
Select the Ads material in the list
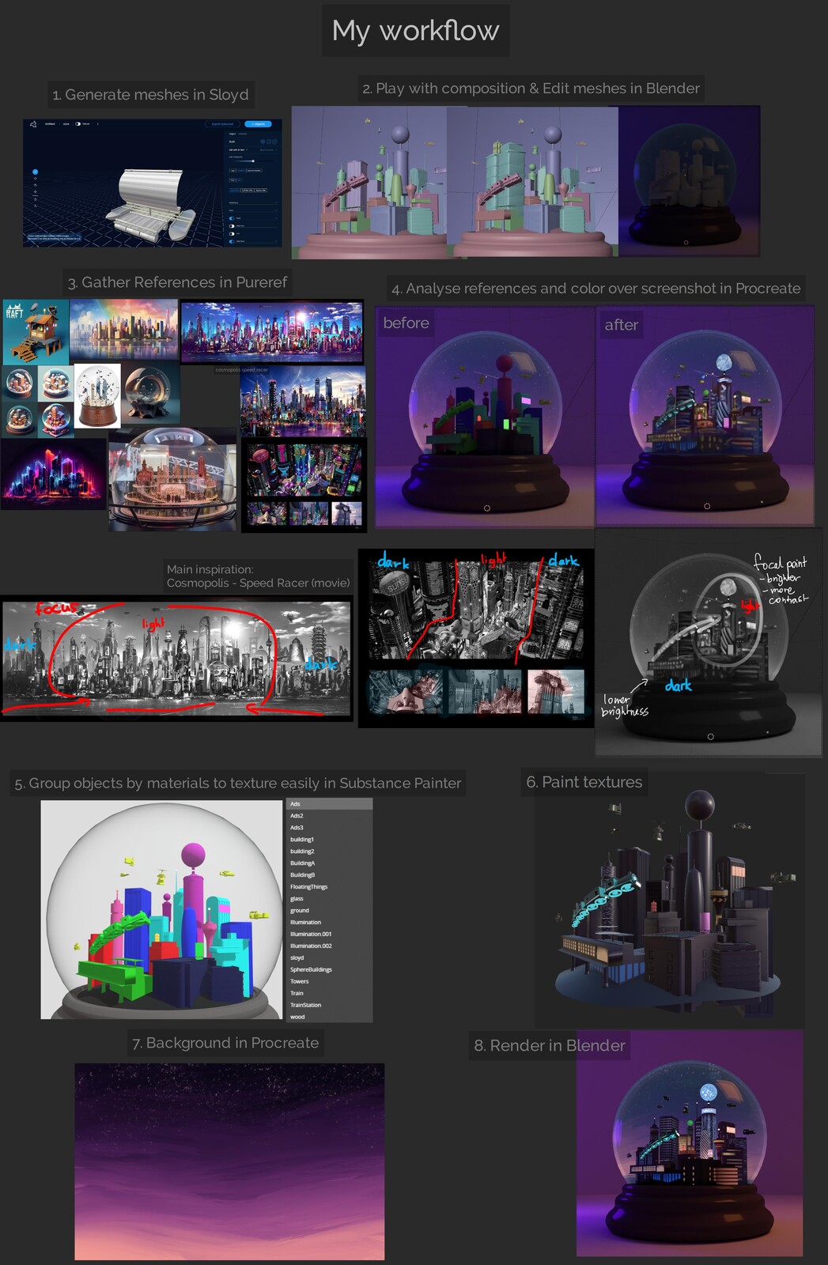point(329,804)
